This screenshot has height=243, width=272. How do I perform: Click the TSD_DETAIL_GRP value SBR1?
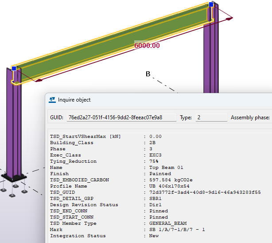pos(155,199)
